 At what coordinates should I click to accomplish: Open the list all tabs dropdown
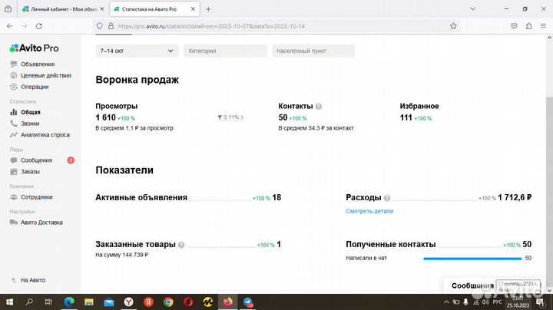(472, 8)
